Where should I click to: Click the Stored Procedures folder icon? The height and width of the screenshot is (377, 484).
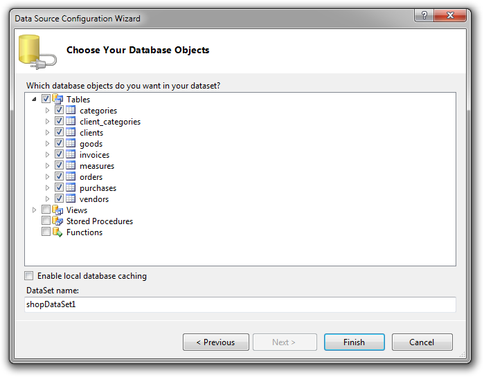click(x=57, y=221)
